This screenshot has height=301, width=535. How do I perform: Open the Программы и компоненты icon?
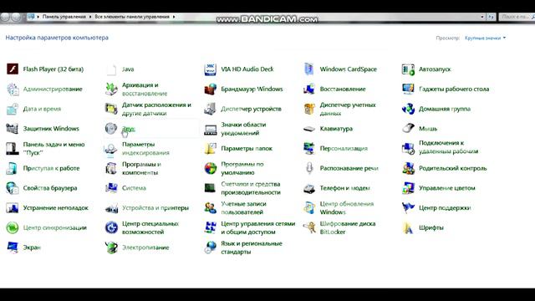coord(111,168)
